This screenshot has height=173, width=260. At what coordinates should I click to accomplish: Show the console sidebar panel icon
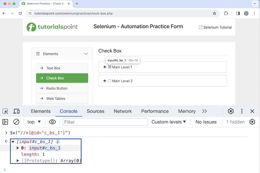5,122
